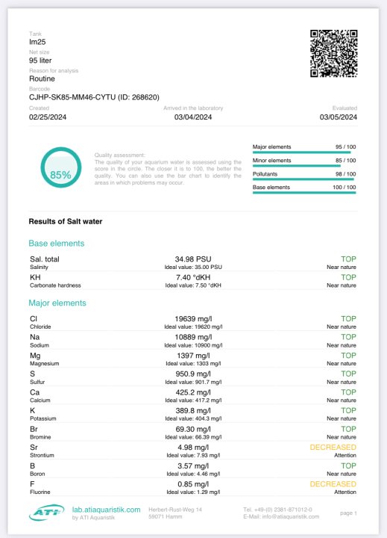
Task: Click the Magnesium 1397 mg/l value
Action: (x=193, y=356)
